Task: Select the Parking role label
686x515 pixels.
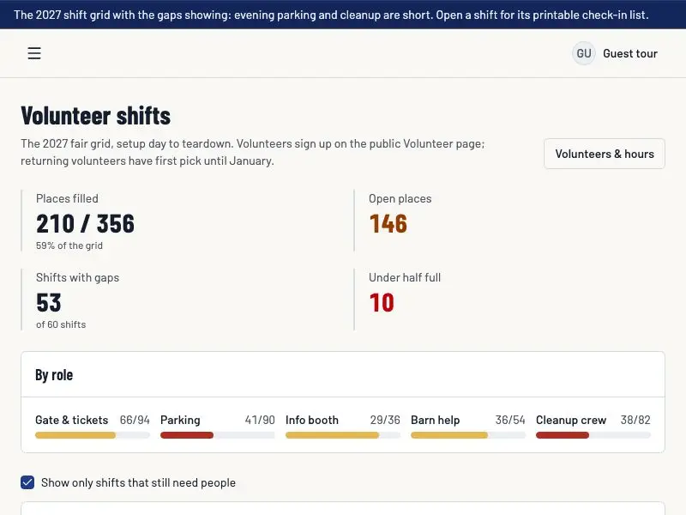Action: 180,420
